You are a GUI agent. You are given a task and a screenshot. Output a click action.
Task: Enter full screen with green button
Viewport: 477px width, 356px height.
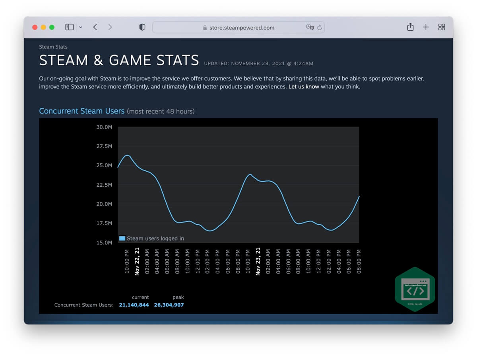click(x=52, y=27)
